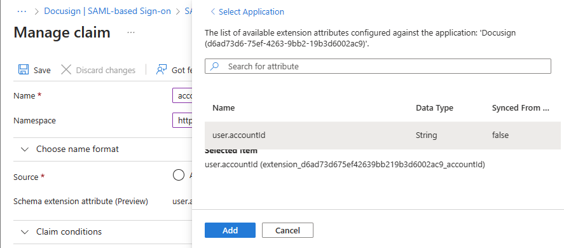This screenshot has height=248, width=564.
Task: Click the search magnifier icon
Action: 215,66
